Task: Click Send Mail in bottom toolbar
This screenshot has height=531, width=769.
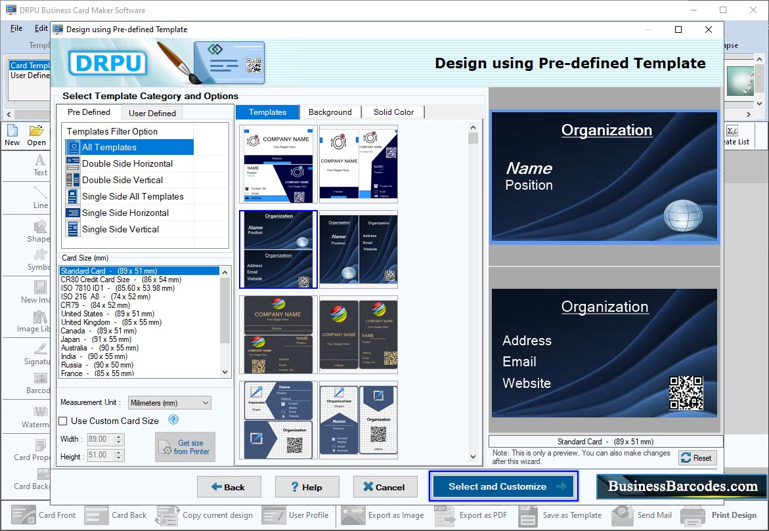Action: (642, 515)
